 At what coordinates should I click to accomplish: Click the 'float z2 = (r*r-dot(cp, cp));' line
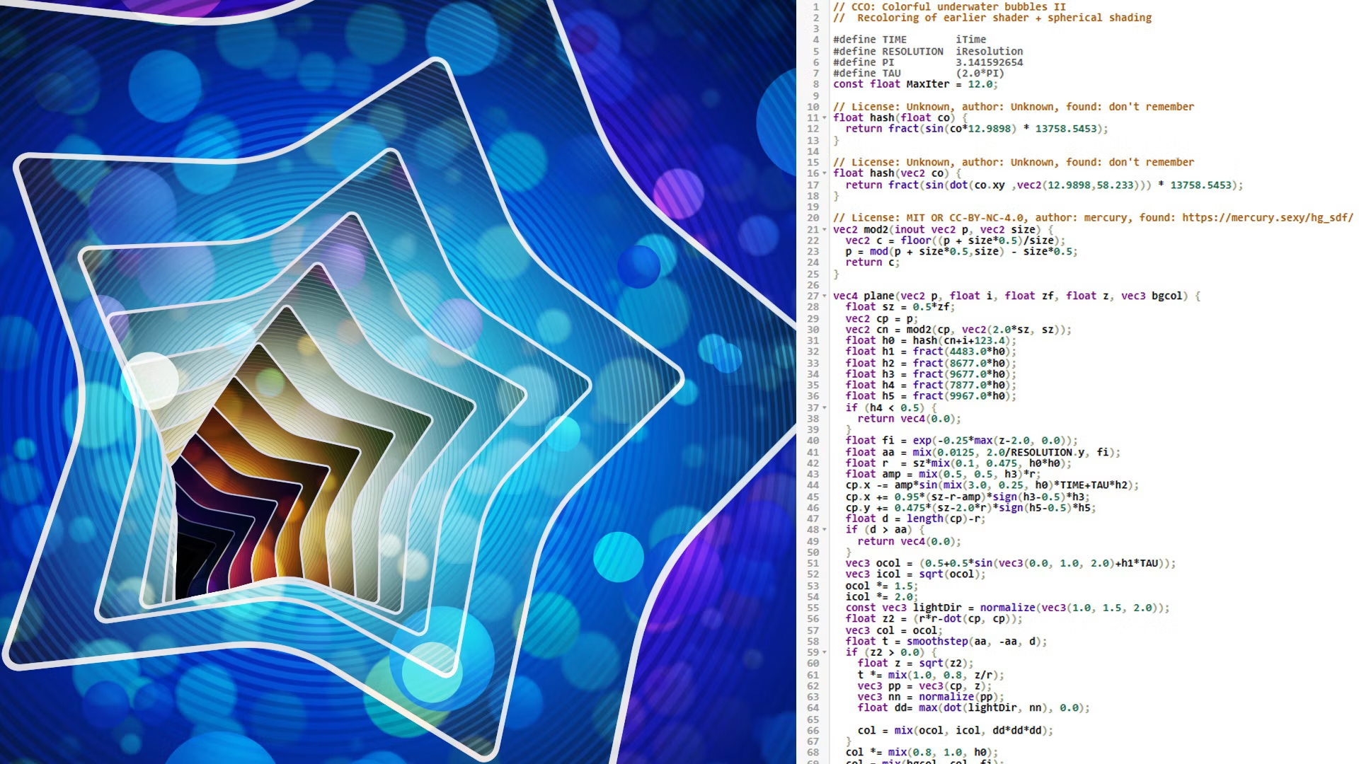coord(934,619)
